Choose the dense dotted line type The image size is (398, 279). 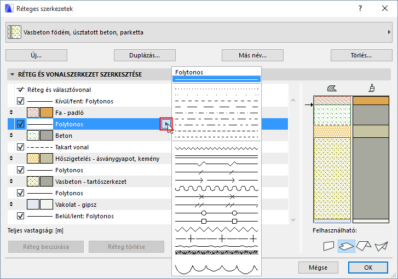216,89
